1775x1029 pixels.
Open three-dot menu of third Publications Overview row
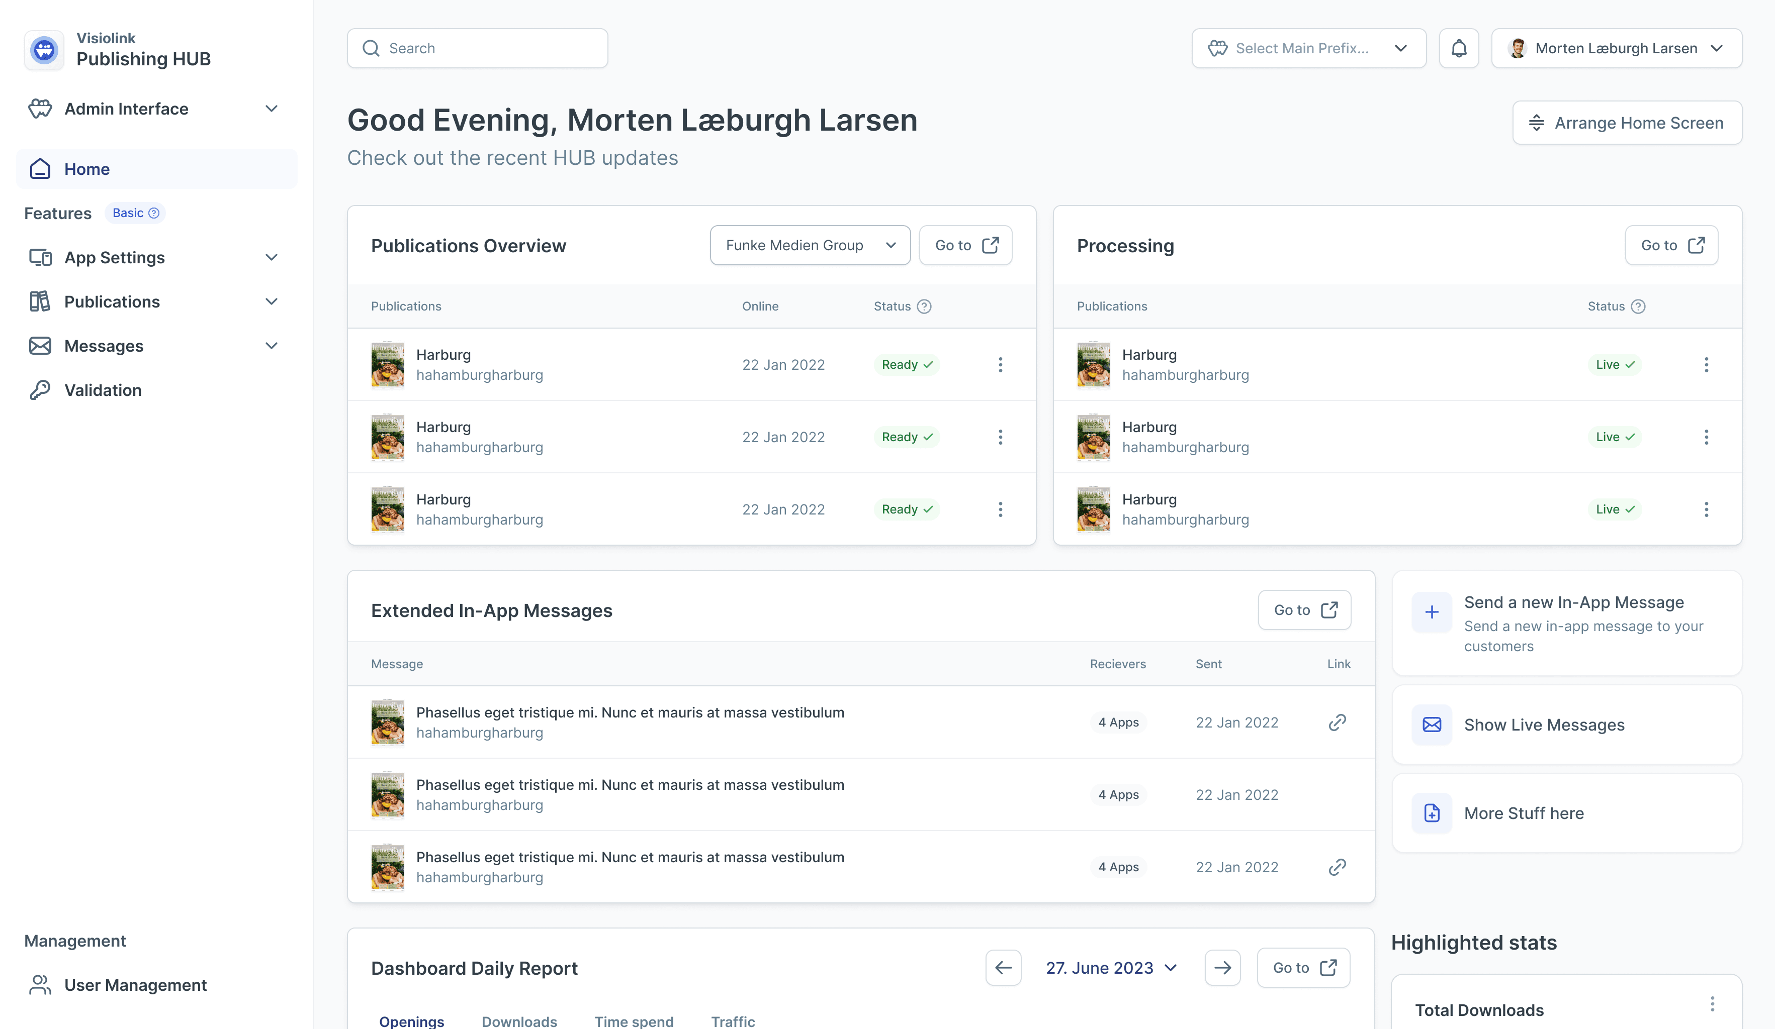(x=1000, y=509)
